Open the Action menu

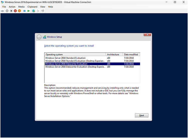(12, 7)
